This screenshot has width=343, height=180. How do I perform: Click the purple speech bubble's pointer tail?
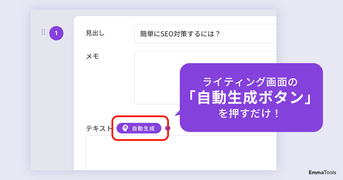click(x=177, y=114)
